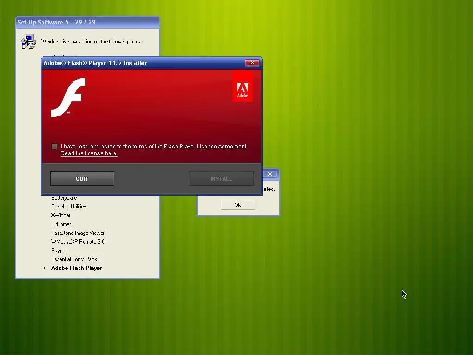This screenshot has height=355, width=473.
Task: Select 'Adobe Flash Player' current setup item
Action: coord(76,268)
